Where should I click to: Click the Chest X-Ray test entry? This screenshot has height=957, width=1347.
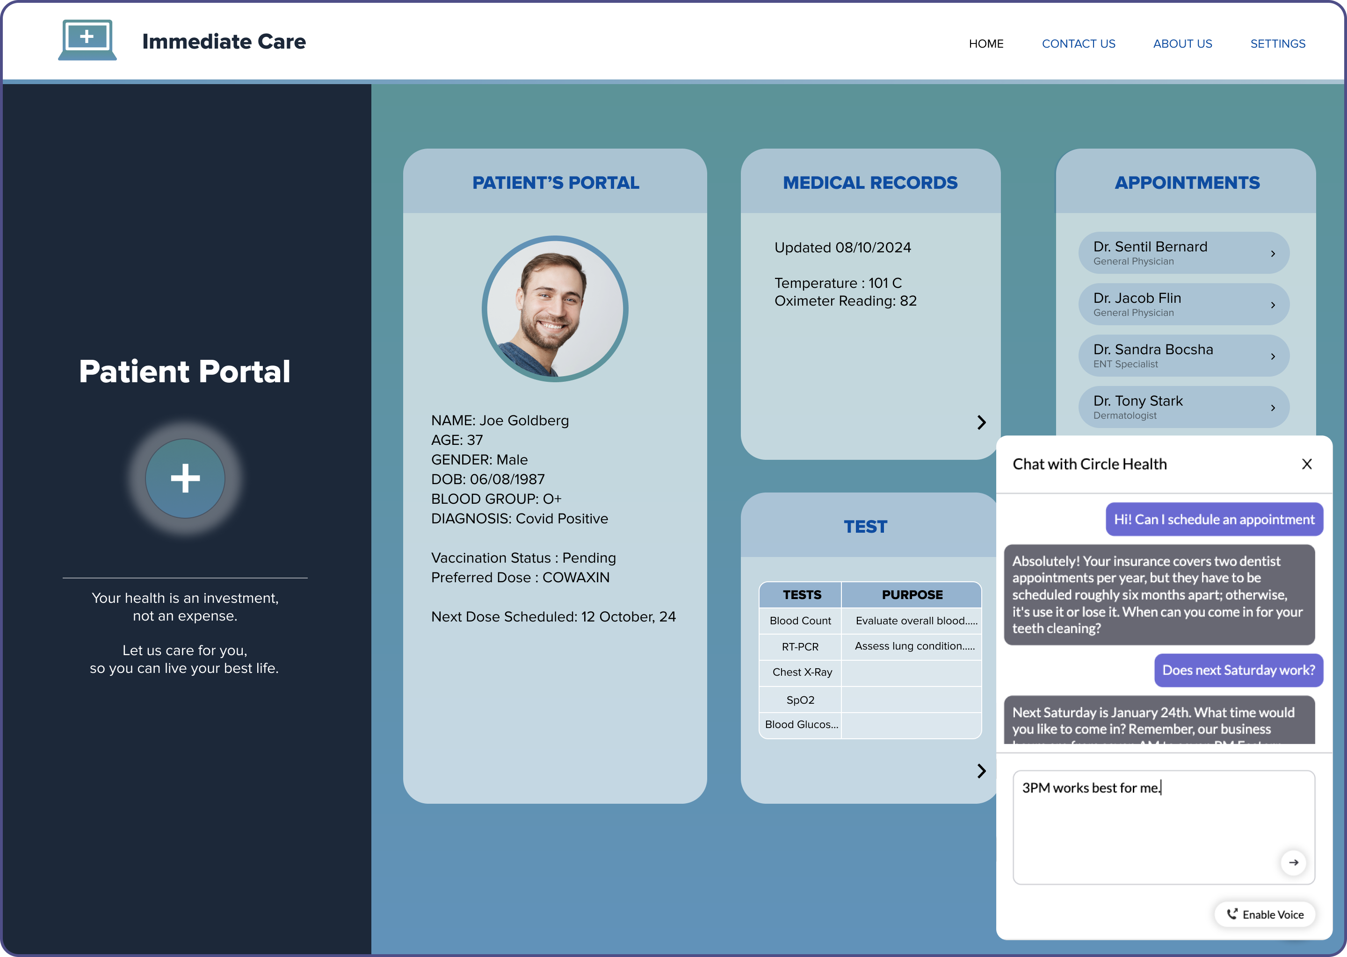802,672
